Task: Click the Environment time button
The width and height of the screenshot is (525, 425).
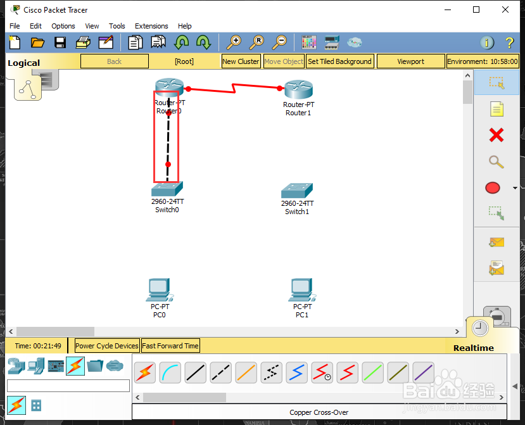Action: click(483, 61)
